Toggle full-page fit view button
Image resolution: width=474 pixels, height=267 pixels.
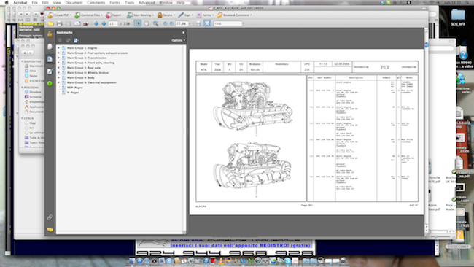click(207, 23)
